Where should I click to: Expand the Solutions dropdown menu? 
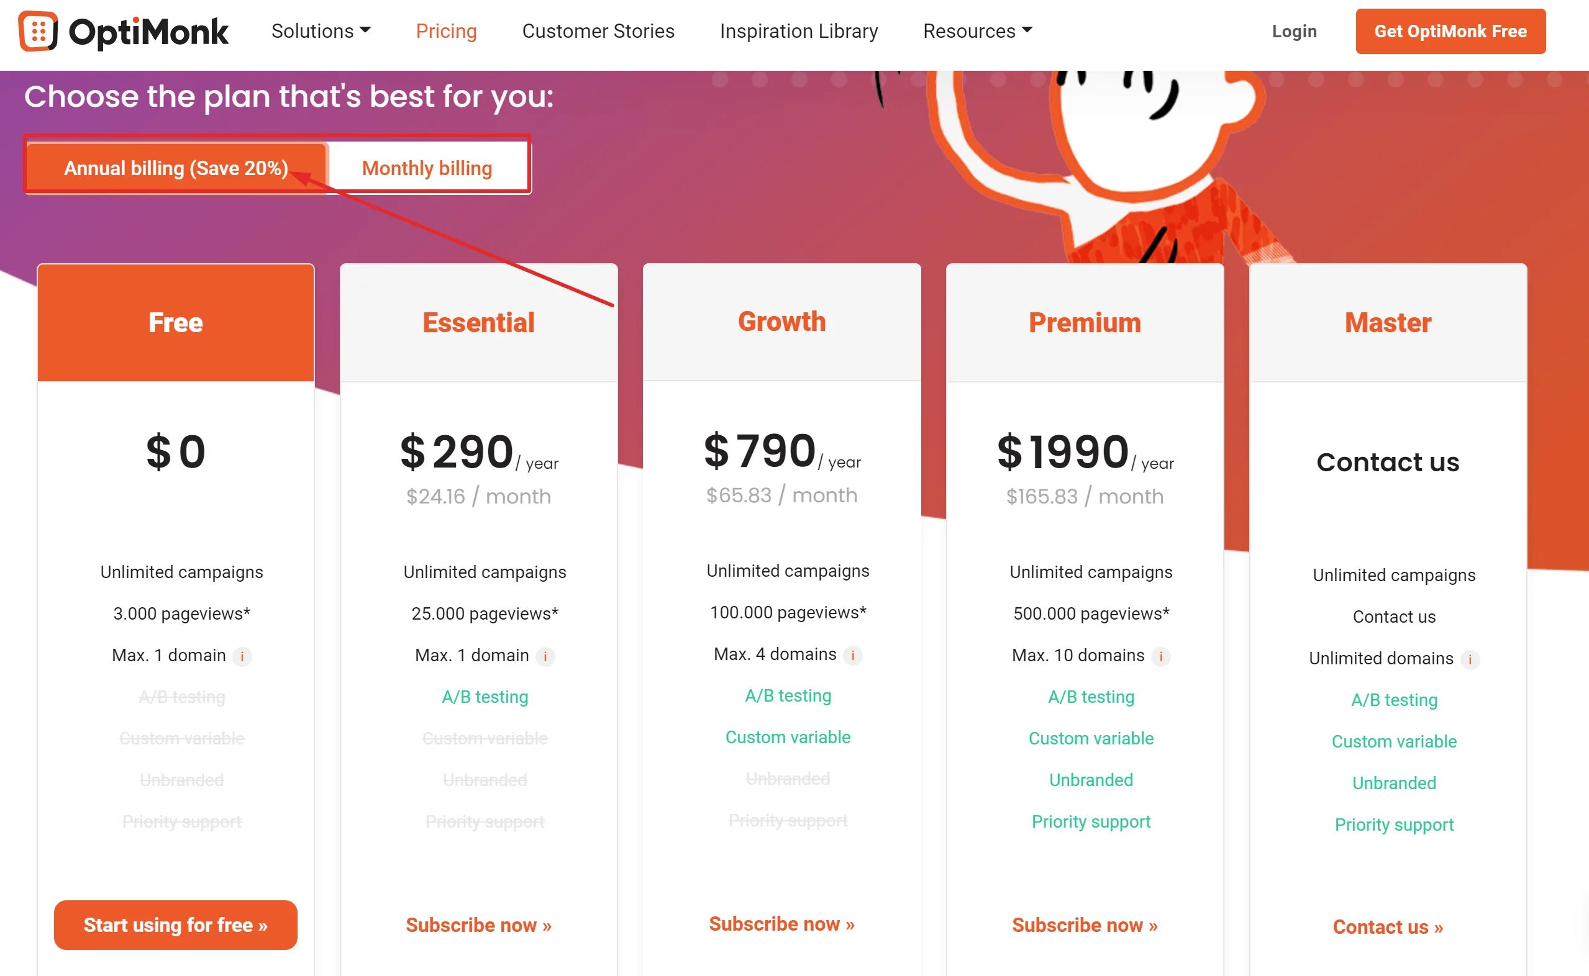[x=321, y=30]
